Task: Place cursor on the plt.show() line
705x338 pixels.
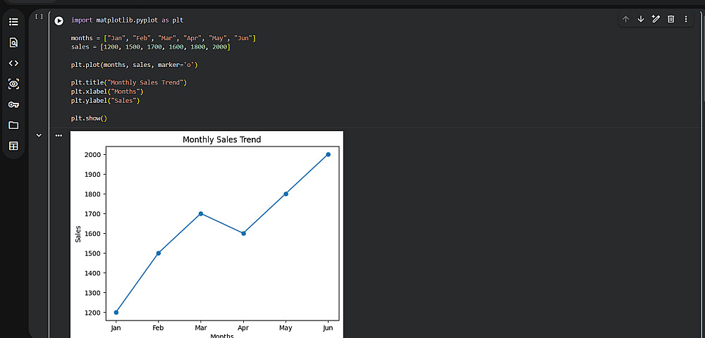Action: pyautogui.click(x=89, y=118)
